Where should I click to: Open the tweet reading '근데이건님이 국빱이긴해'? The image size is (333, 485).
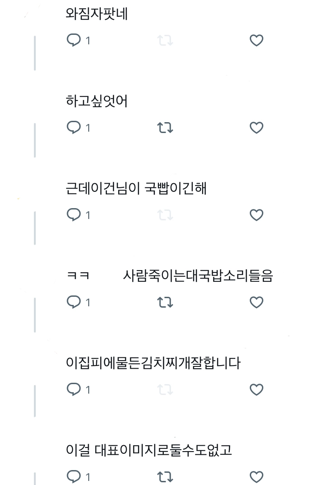136,188
